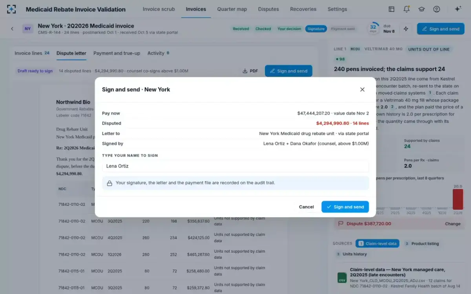The width and height of the screenshot is (471, 294).
Task: Open the Invoices tab
Action: pos(196,9)
